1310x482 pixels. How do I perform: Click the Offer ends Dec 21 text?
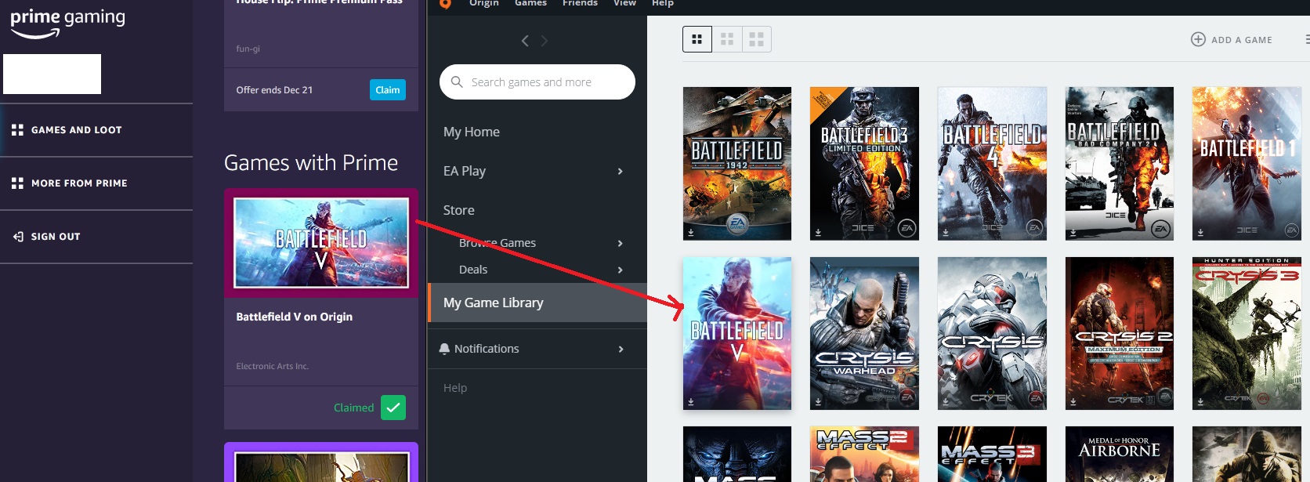[274, 90]
